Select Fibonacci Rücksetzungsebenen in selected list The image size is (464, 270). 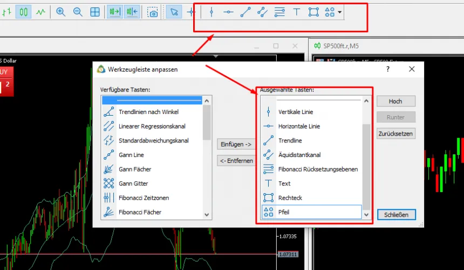[x=312, y=169]
